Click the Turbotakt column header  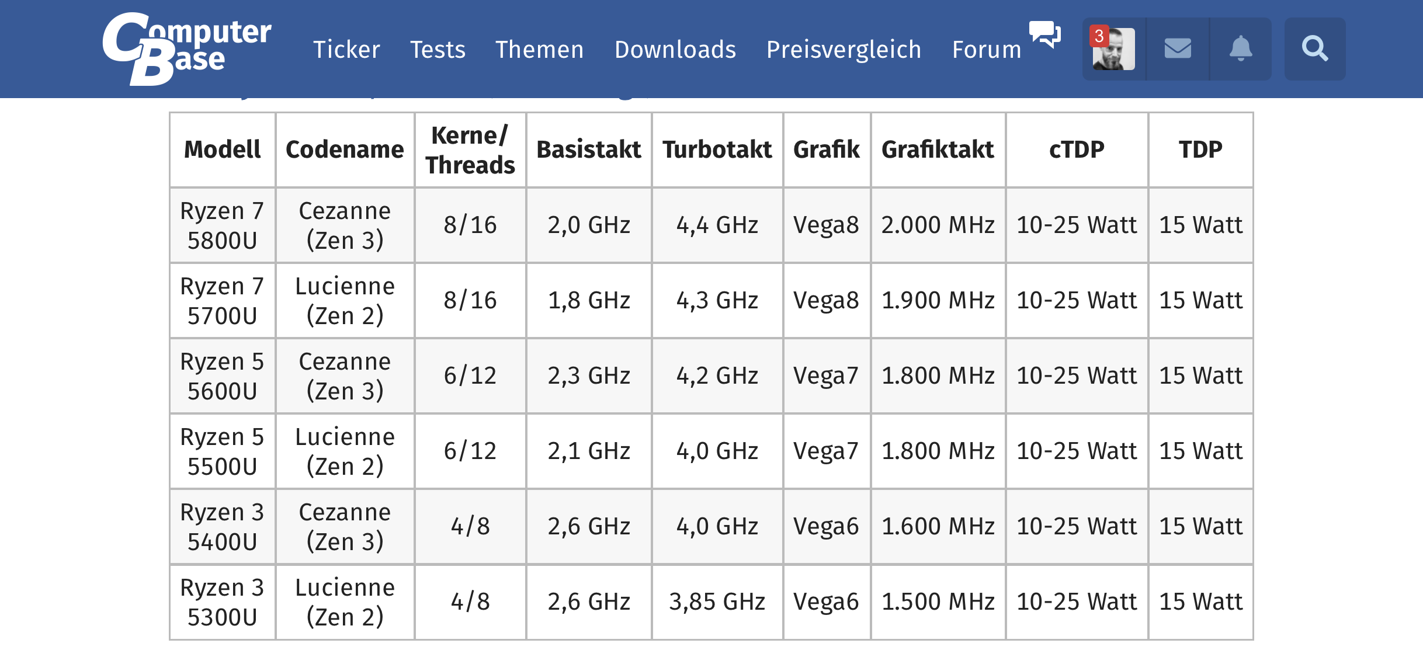tap(717, 150)
